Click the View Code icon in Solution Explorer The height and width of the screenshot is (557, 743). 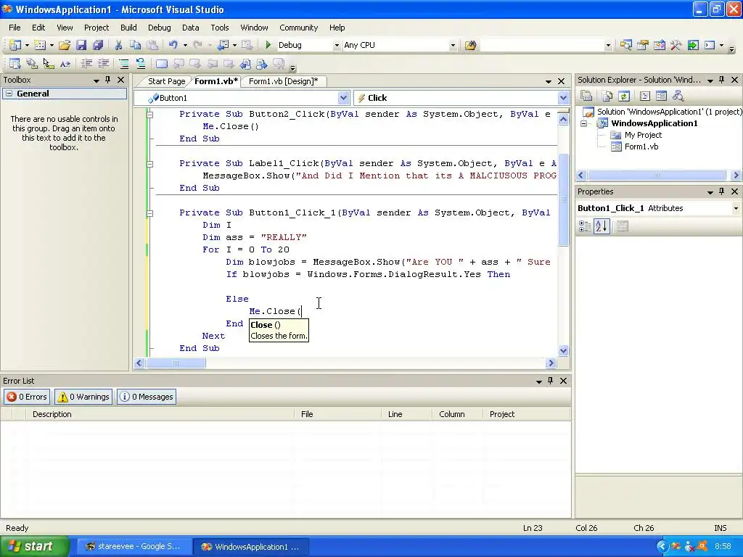coord(644,96)
